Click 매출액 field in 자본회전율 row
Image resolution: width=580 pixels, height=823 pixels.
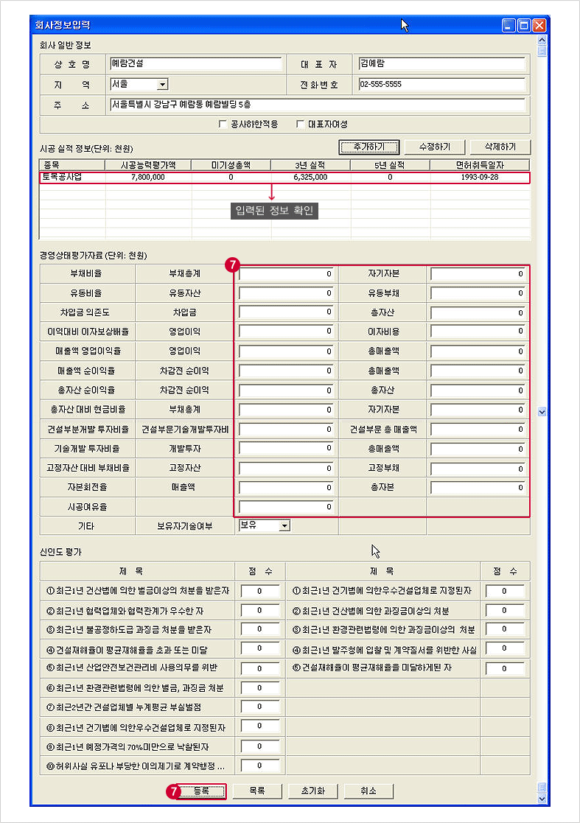[x=286, y=488]
